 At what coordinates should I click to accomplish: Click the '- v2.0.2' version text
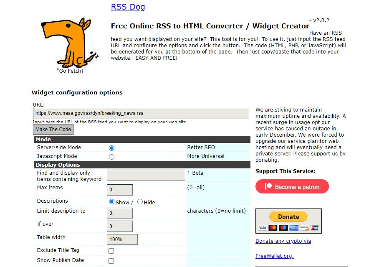319,20
